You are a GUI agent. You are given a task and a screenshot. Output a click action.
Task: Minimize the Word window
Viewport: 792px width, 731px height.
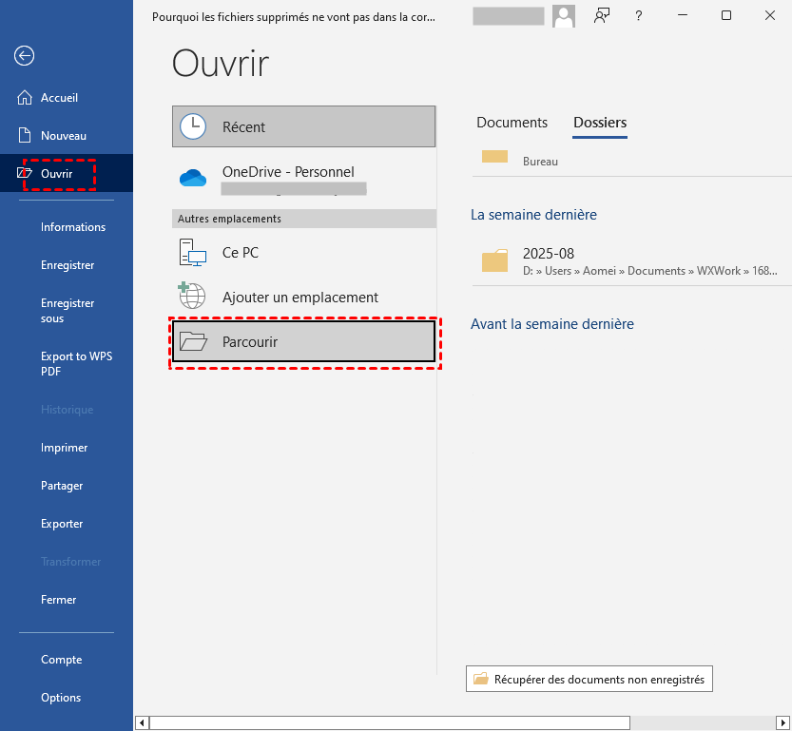[683, 15]
